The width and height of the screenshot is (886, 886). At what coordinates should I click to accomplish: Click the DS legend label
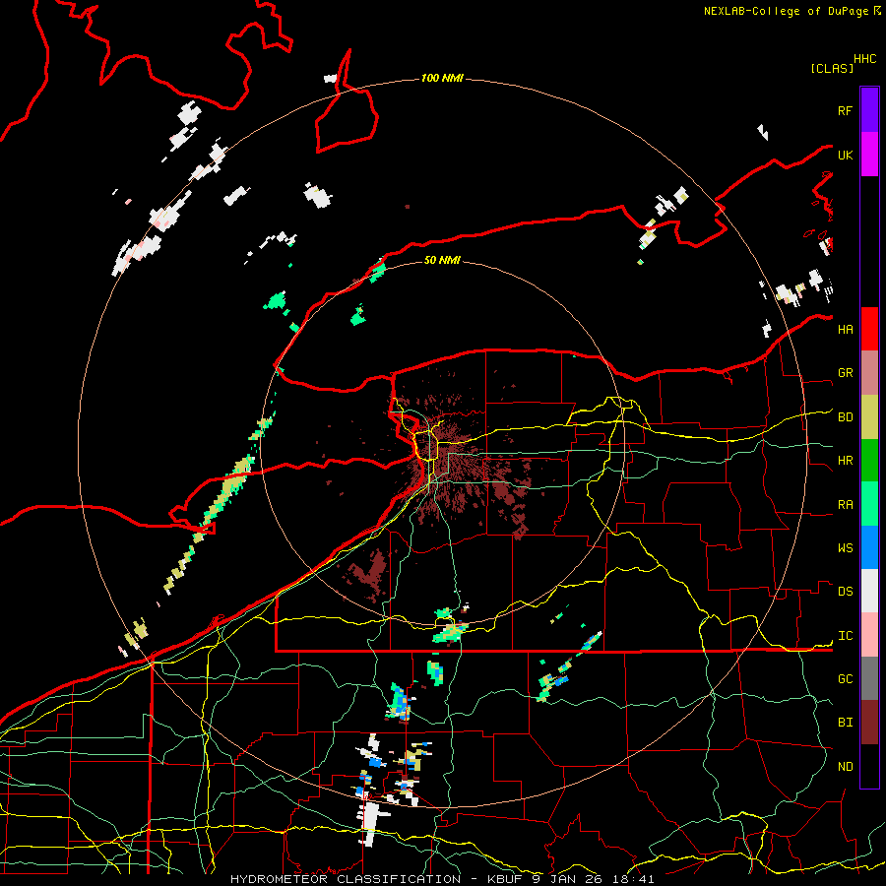coord(846,592)
